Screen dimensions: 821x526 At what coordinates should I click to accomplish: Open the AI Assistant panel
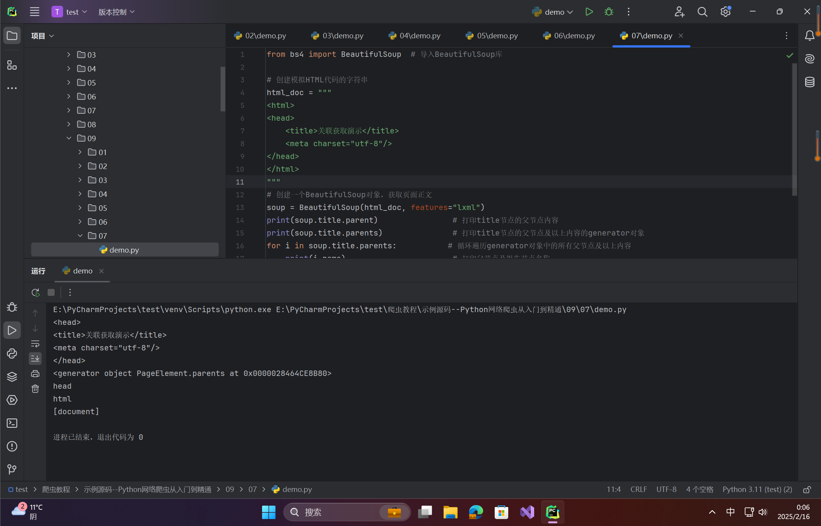(x=809, y=59)
